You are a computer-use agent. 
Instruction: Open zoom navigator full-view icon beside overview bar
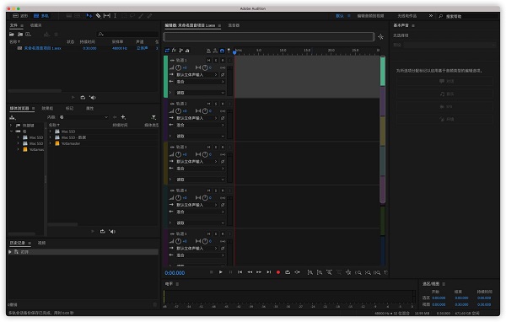click(x=381, y=37)
